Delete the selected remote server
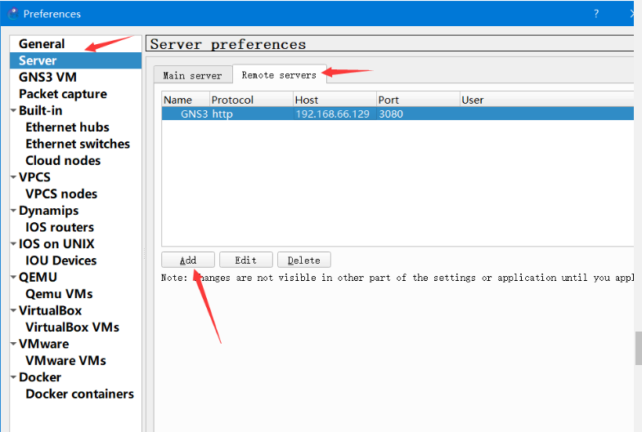The width and height of the screenshot is (642, 432). click(303, 260)
